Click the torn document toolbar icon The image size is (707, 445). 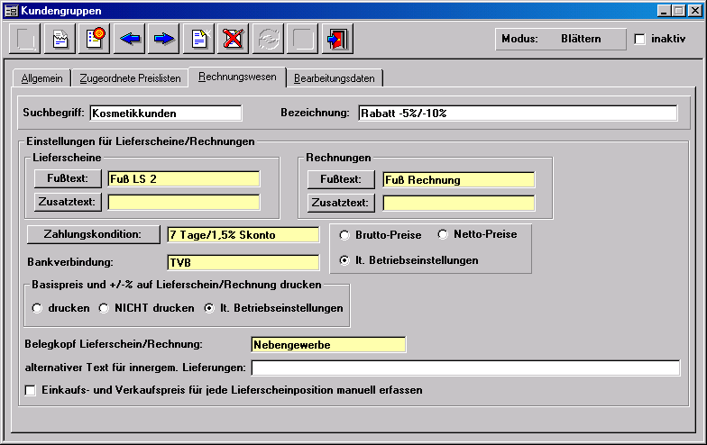click(x=60, y=39)
